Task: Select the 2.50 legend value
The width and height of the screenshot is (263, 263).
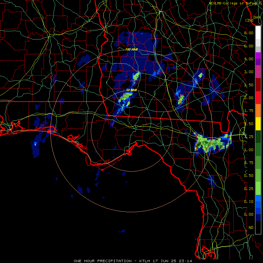Action: coord(249,85)
